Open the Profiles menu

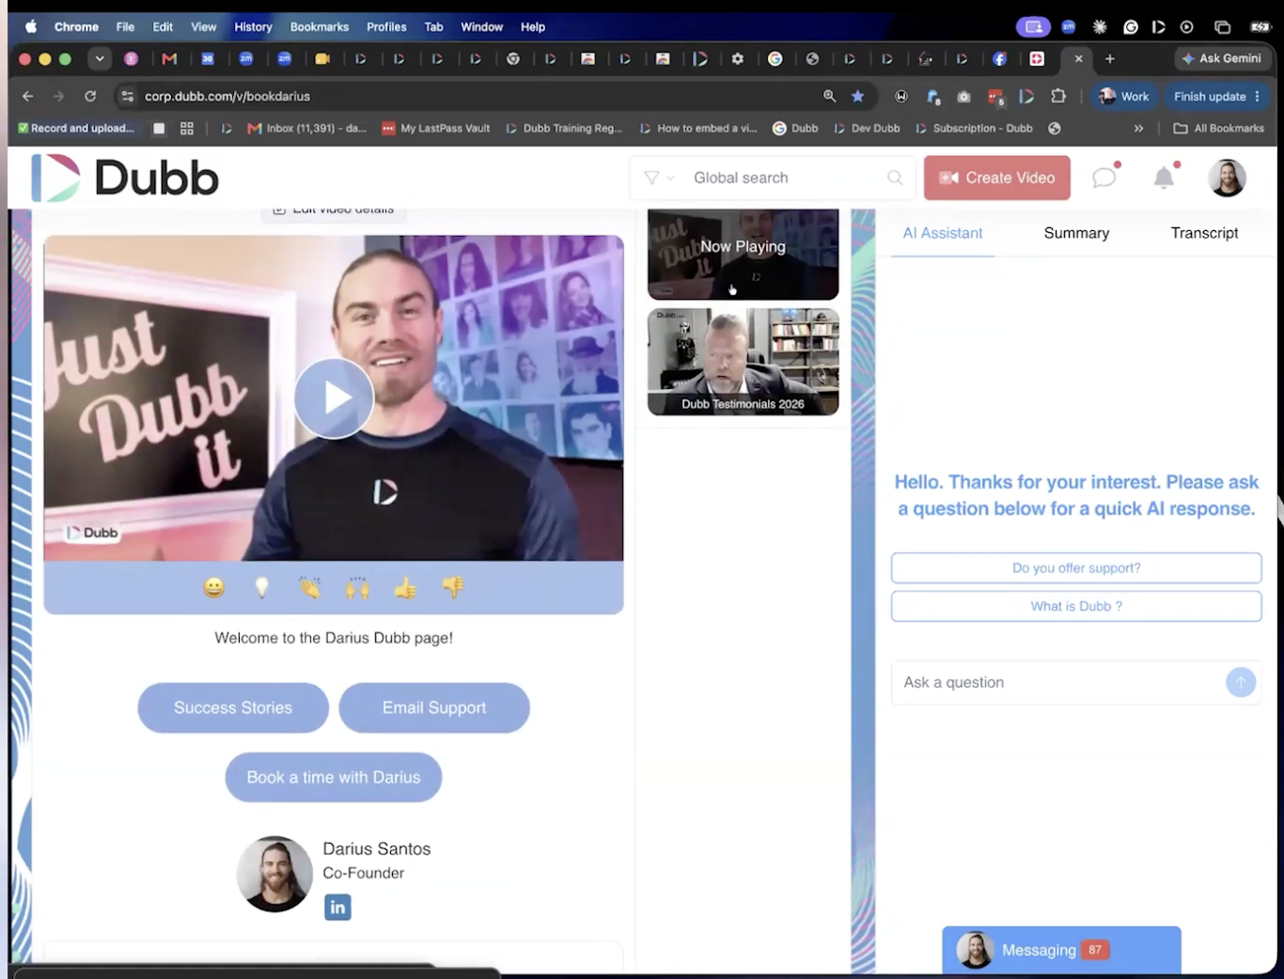point(386,26)
